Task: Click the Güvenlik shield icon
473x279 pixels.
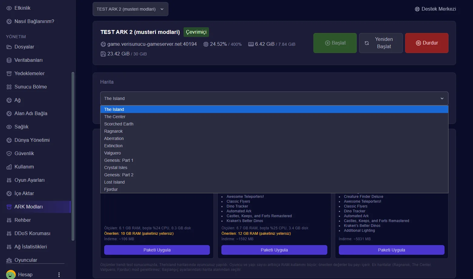Action: coord(9,154)
